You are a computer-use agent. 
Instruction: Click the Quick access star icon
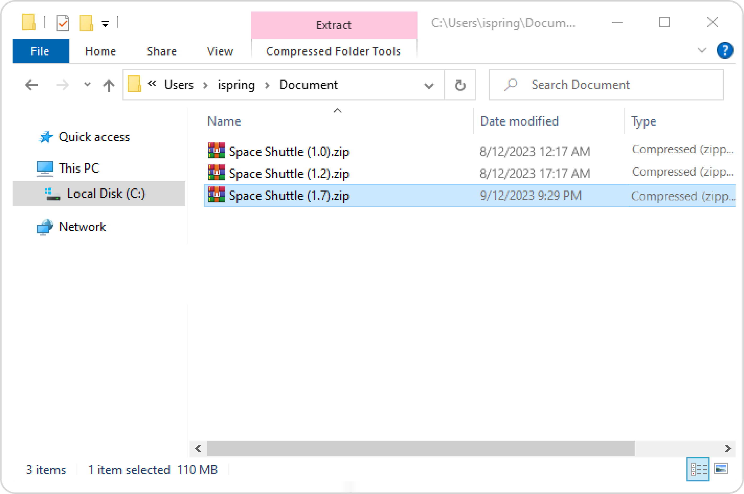point(46,137)
